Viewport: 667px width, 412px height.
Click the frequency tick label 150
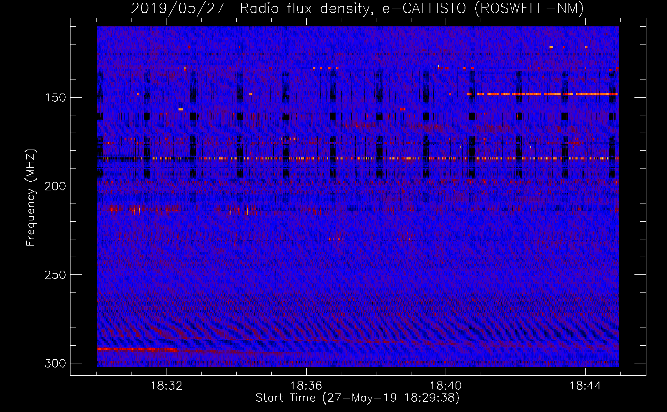pos(55,98)
